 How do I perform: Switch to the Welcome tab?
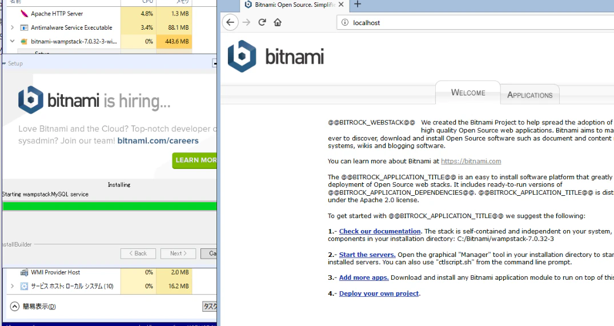pos(468,92)
